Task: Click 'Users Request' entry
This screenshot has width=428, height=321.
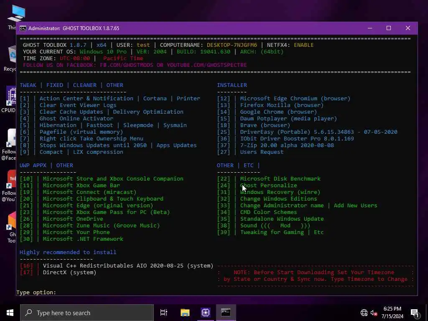Action: tap(262, 152)
